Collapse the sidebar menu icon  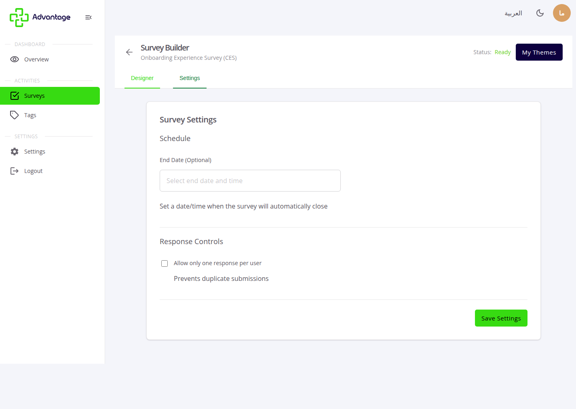pyautogui.click(x=89, y=17)
